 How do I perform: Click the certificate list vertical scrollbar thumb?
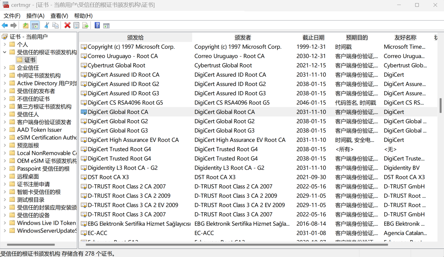[x=441, y=106]
